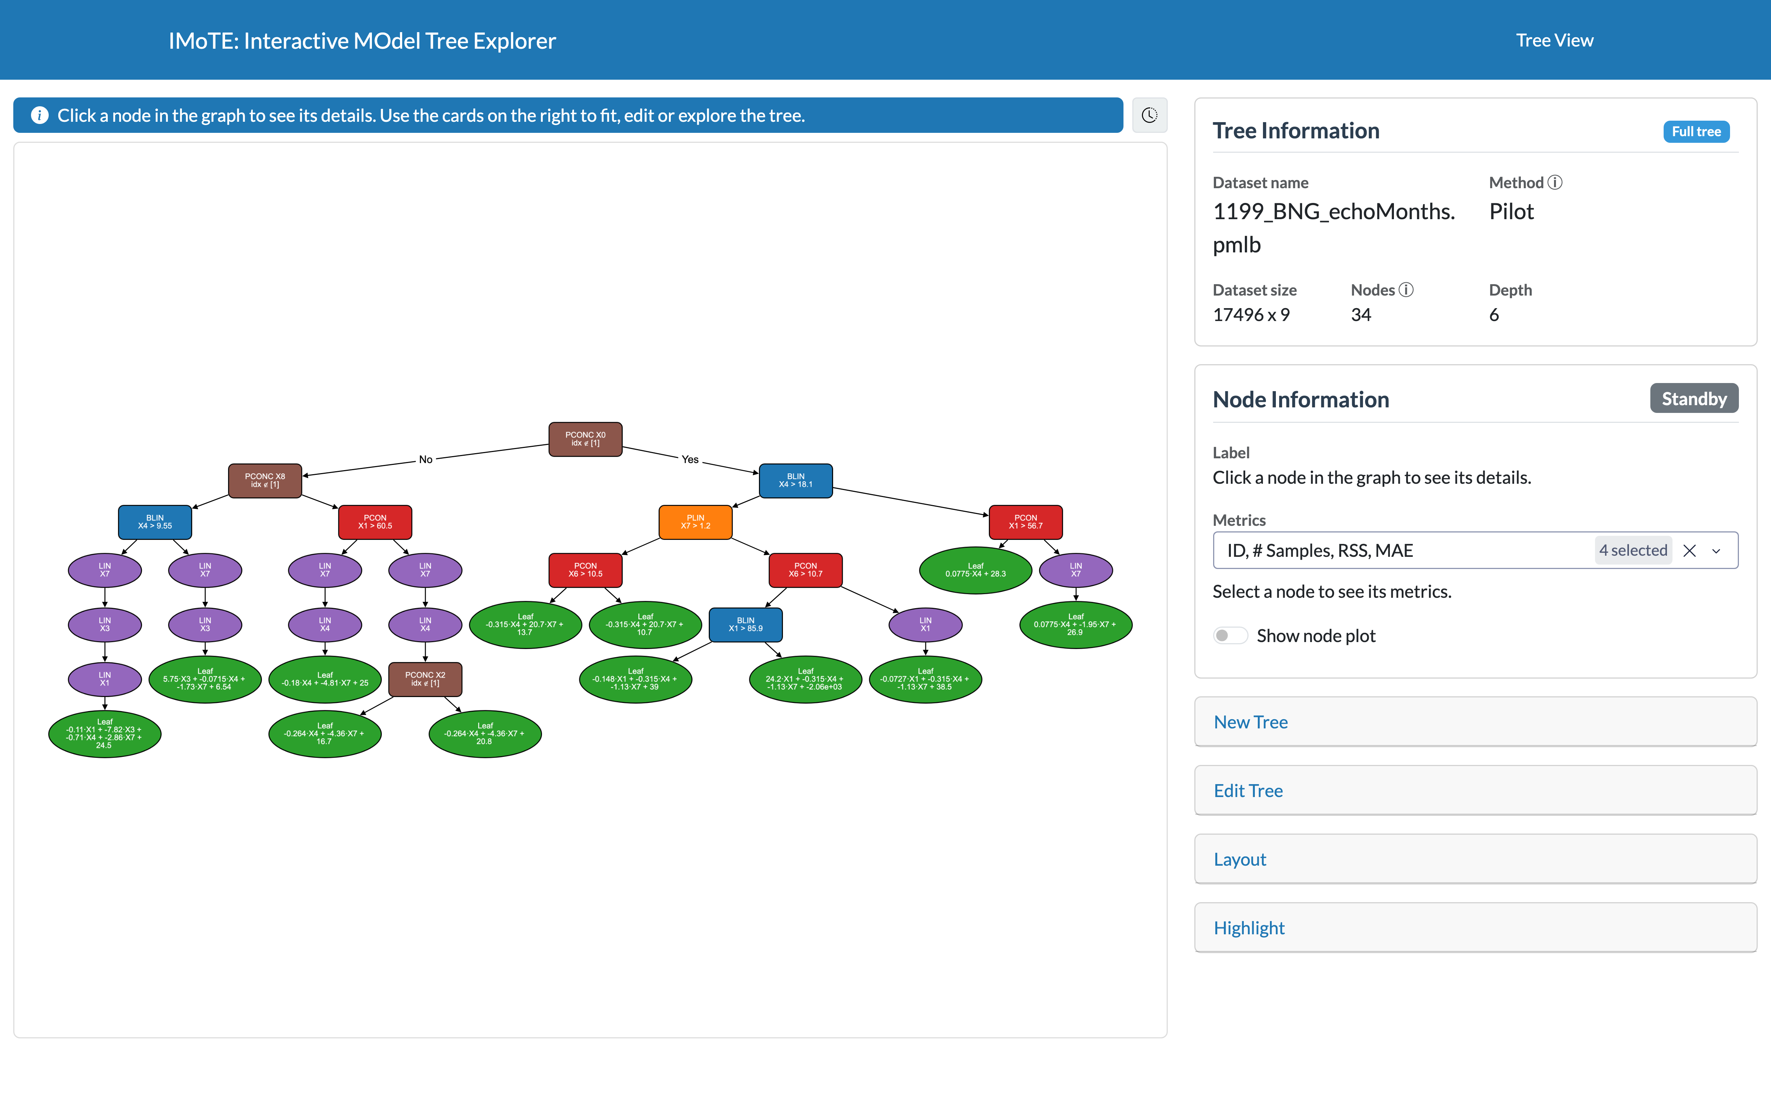Clear selected metrics with X icon
1771x1107 pixels.
1690,551
